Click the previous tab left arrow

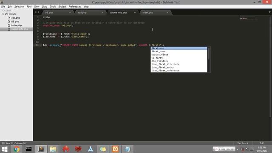click(35, 12)
